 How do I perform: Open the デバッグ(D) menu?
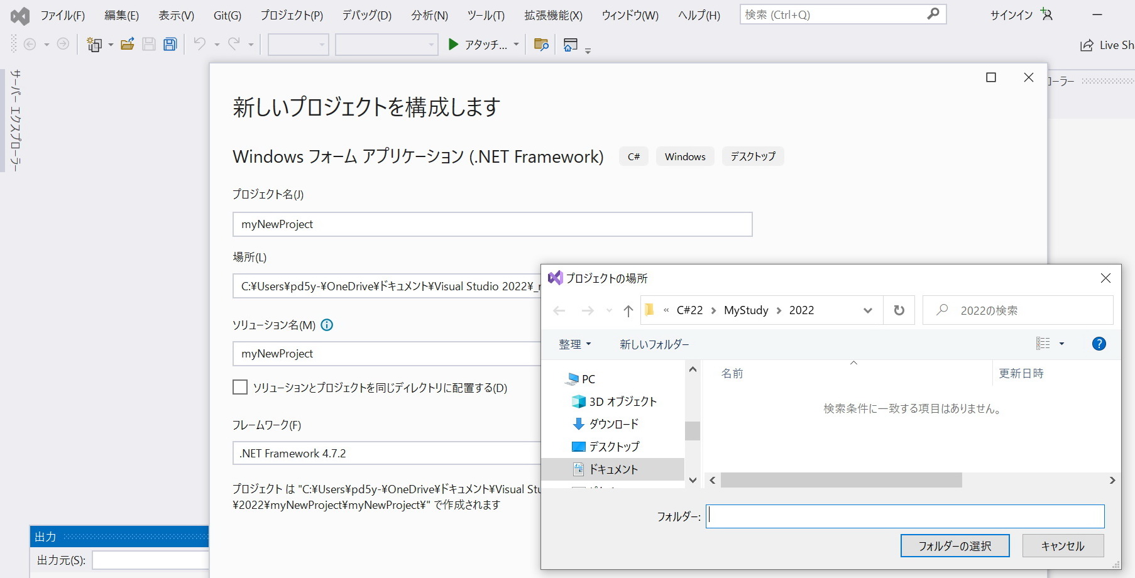(367, 15)
